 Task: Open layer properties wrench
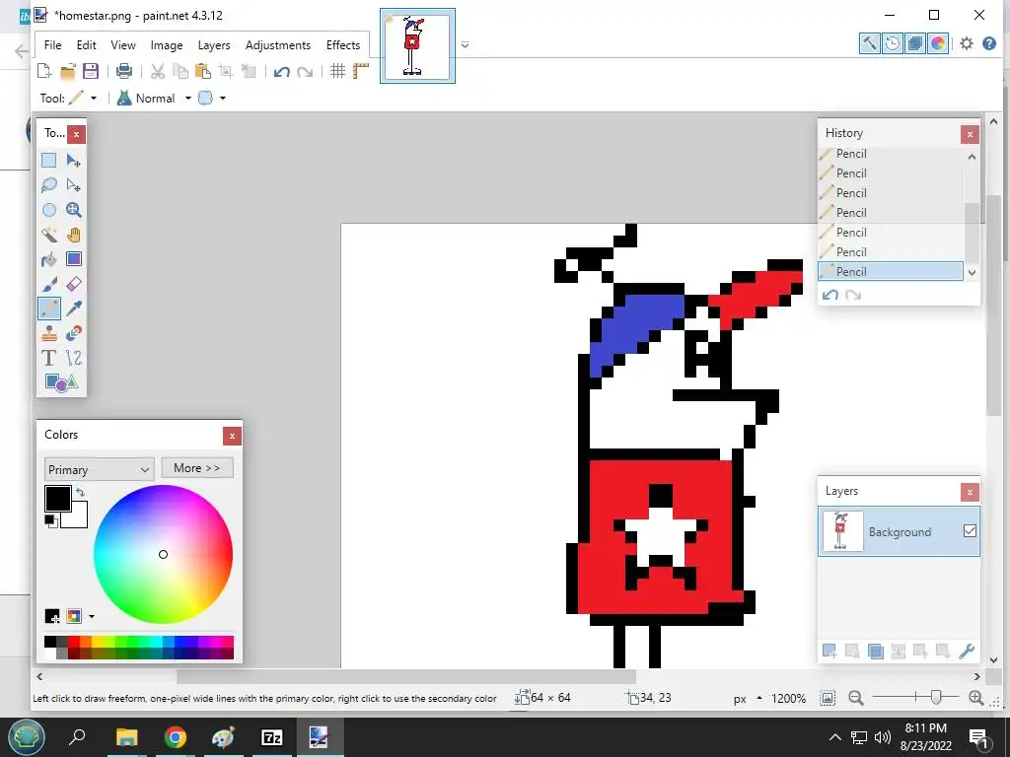[967, 651]
